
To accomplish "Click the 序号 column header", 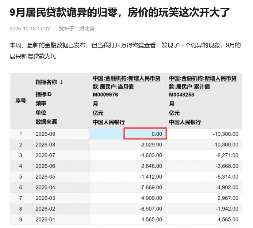I will point(21,101).
